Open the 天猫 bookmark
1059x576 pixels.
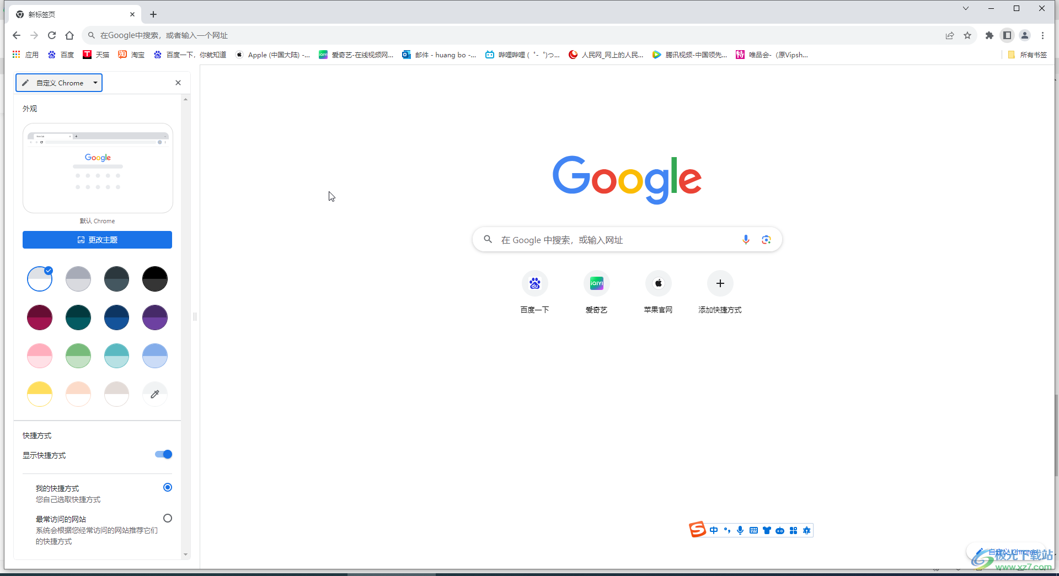coord(96,55)
